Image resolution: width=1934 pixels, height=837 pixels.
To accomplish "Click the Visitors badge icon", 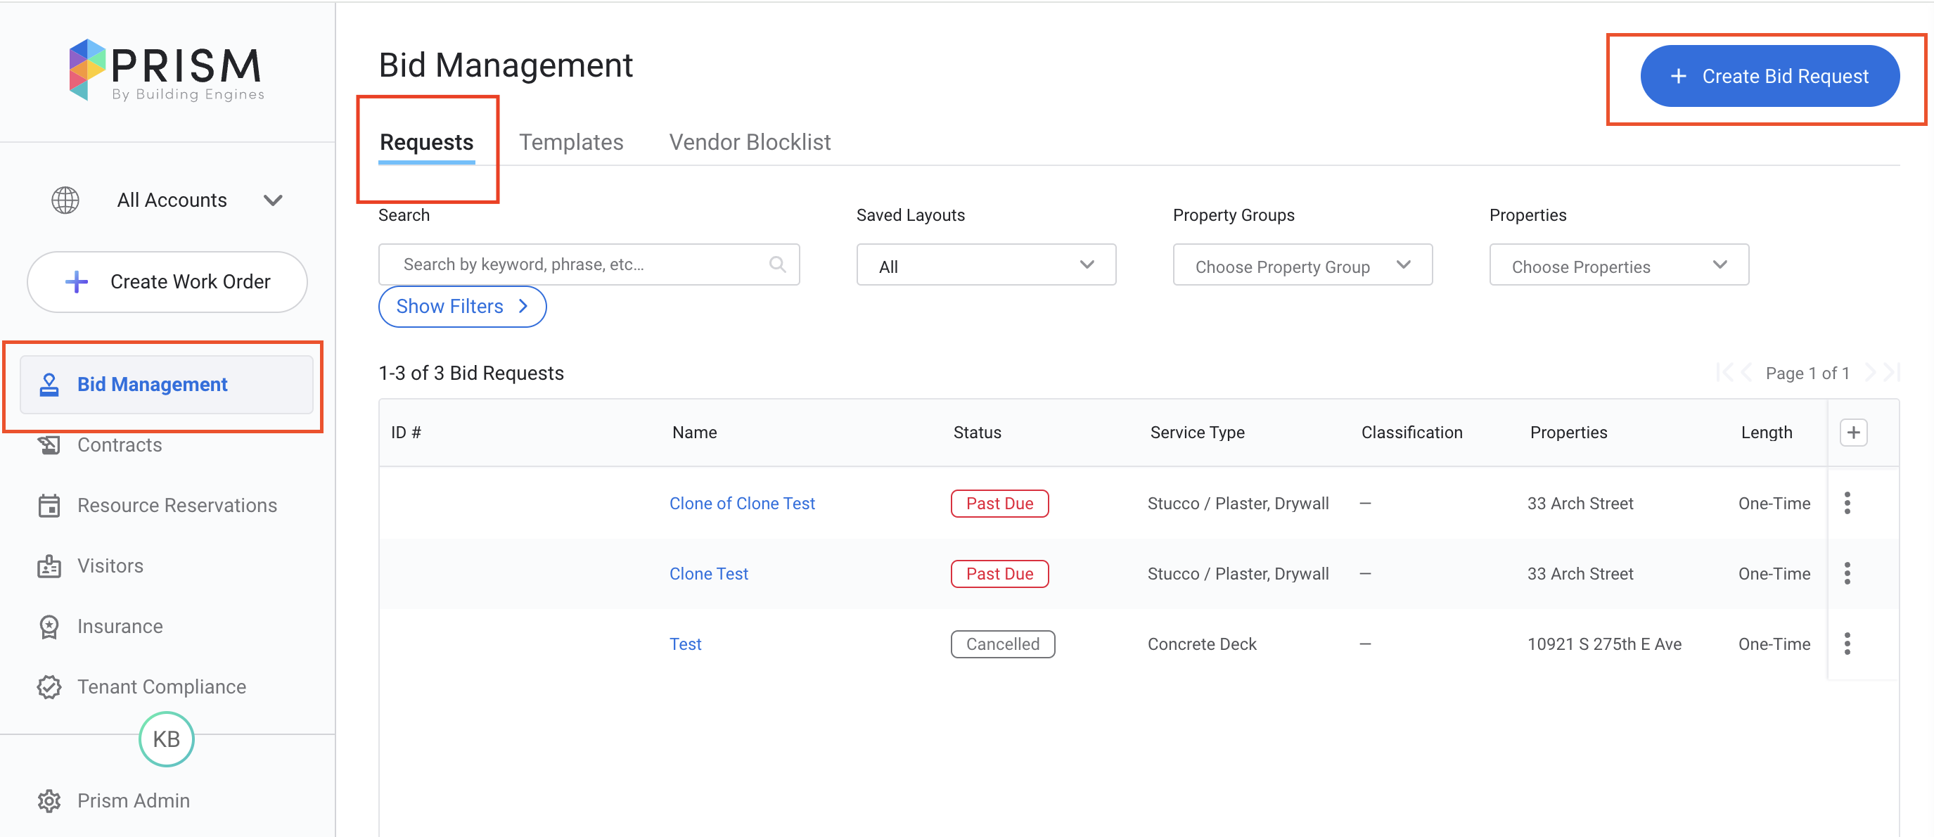I will click(49, 566).
